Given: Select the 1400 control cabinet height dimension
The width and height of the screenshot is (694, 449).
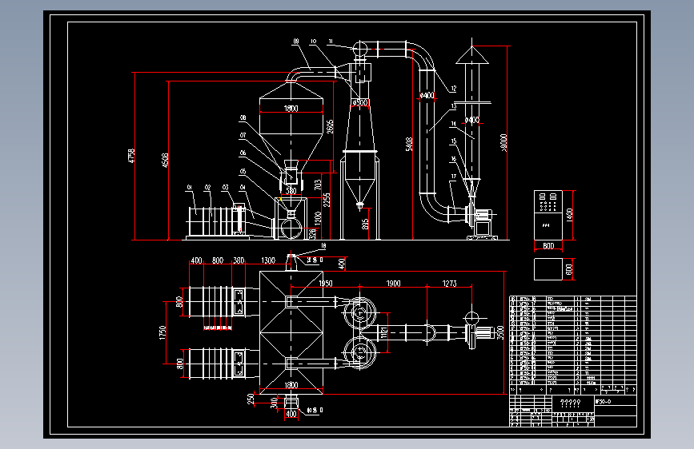Looking at the screenshot, I should click(570, 215).
